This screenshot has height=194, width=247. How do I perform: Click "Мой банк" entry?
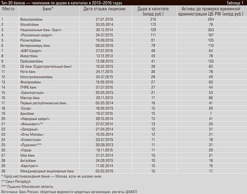(x=27, y=155)
